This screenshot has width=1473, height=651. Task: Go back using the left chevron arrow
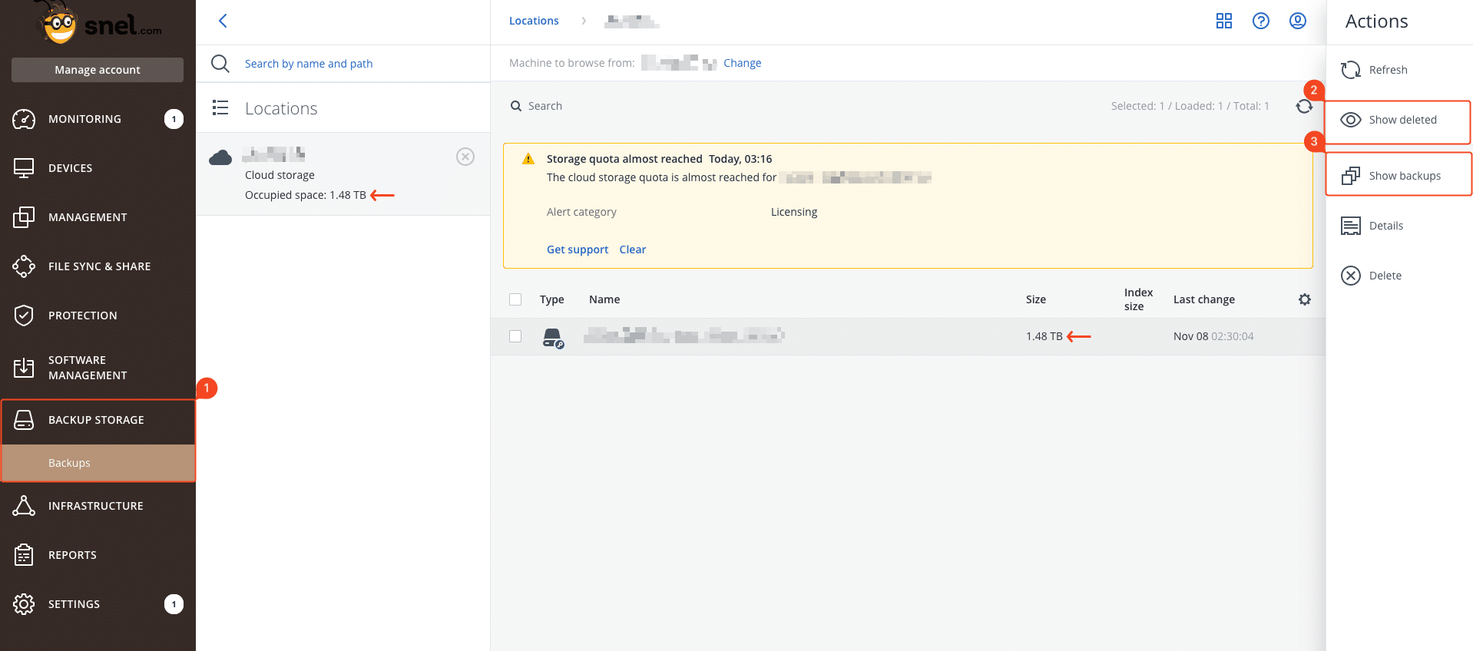[223, 21]
